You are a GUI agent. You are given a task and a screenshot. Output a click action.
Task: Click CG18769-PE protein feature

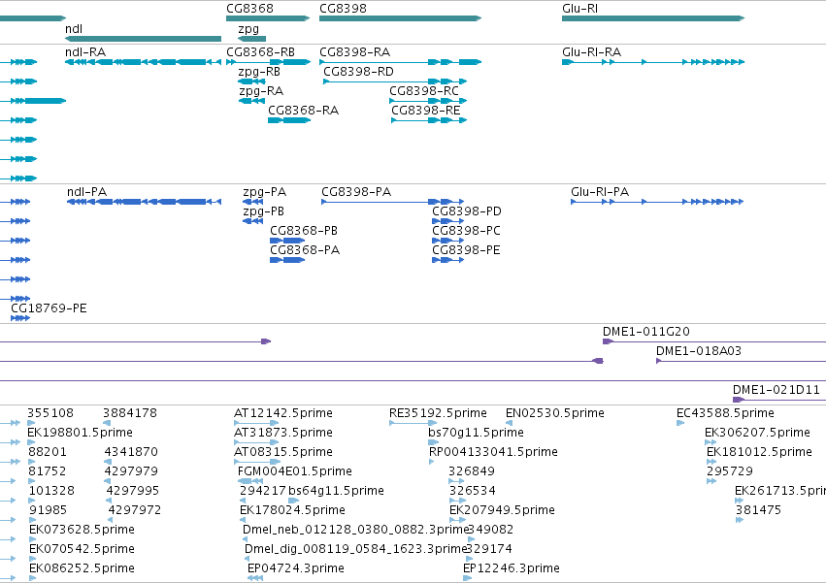(x=20, y=318)
